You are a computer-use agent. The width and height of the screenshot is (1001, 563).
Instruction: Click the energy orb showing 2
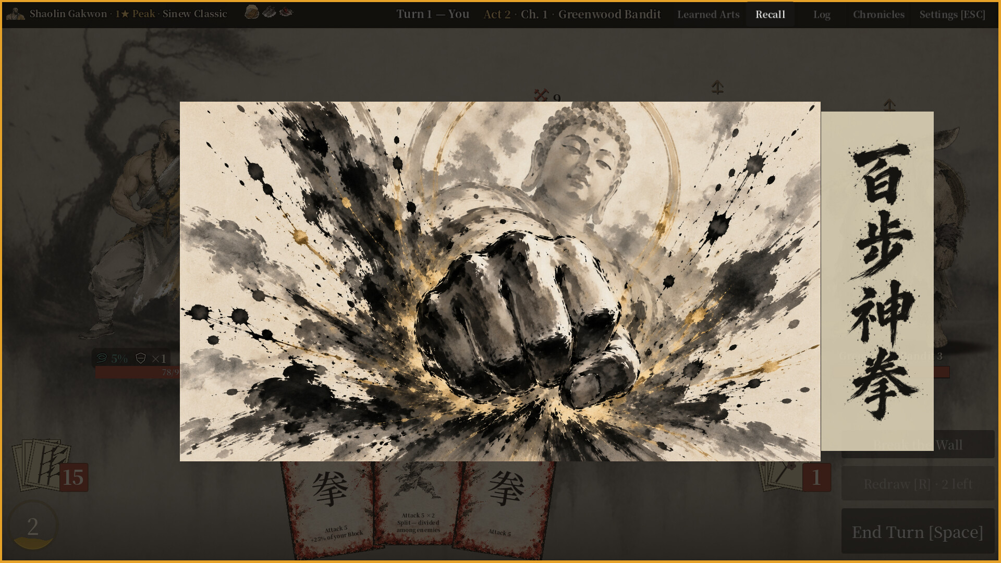click(33, 525)
